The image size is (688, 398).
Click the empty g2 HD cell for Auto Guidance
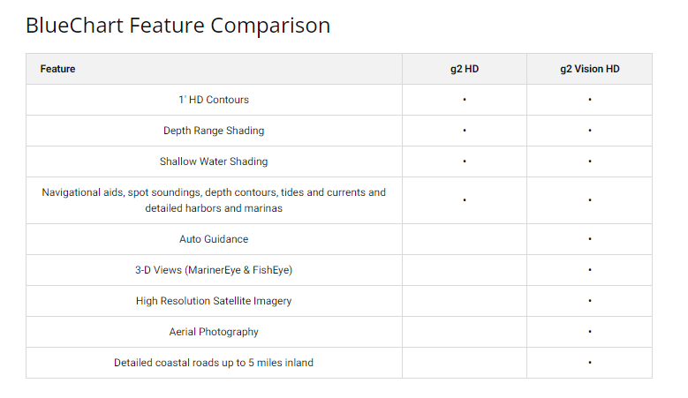click(465, 239)
